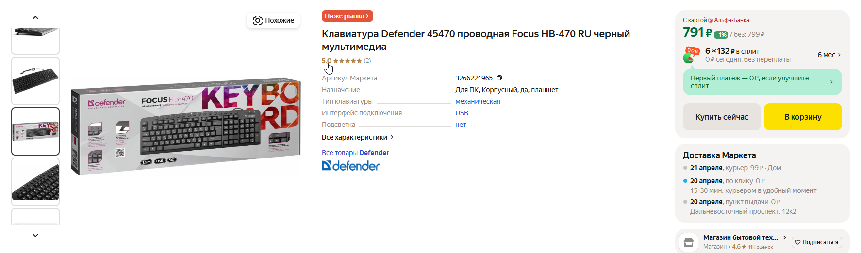Click Купить сейчас button
The height and width of the screenshot is (253, 861).
(x=722, y=117)
